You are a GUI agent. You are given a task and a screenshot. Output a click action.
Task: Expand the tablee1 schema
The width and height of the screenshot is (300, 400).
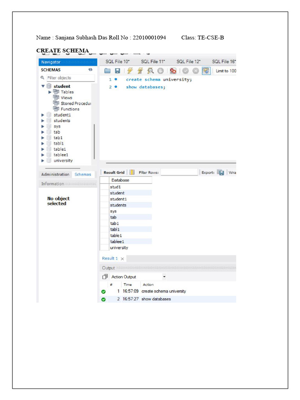click(43, 155)
